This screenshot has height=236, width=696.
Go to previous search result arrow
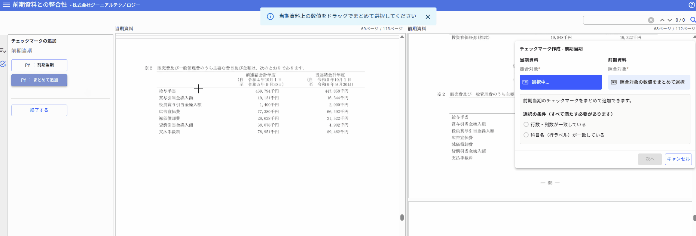[662, 20]
